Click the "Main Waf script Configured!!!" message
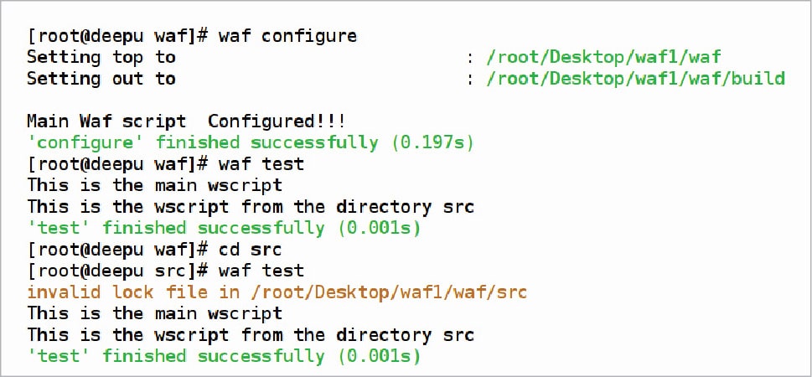This screenshot has height=377, width=812. [187, 121]
